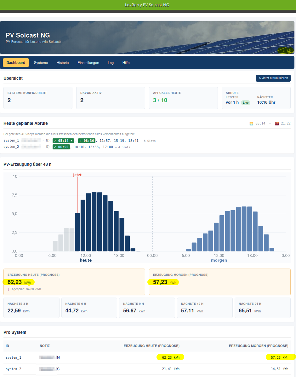
Task: Click the v1.1.5 version badge
Action: point(286,51)
